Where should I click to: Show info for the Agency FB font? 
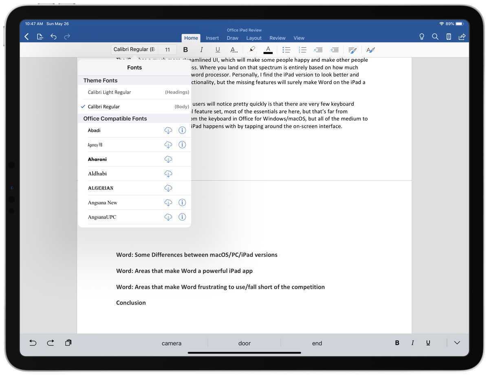[x=182, y=145]
